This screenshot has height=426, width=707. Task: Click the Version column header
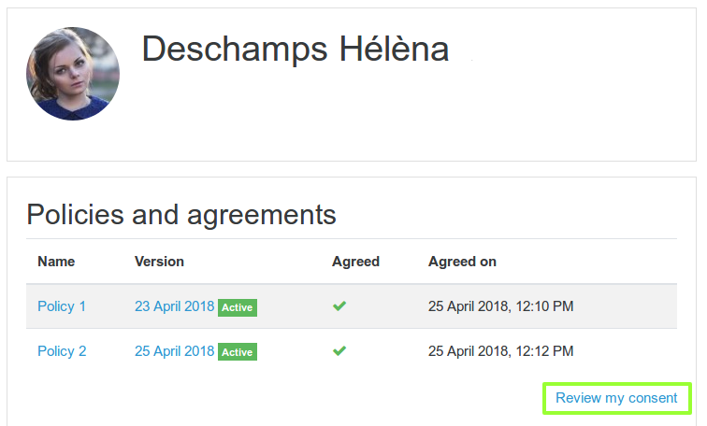click(159, 262)
